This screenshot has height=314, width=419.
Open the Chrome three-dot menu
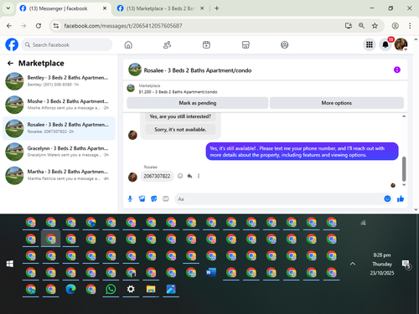(x=410, y=26)
